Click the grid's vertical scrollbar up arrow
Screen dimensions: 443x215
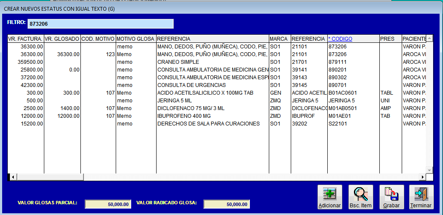pyautogui.click(x=429, y=38)
